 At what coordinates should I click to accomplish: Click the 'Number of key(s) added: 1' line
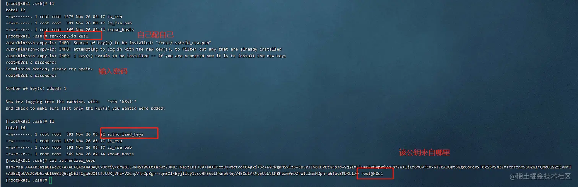(x=36, y=89)
